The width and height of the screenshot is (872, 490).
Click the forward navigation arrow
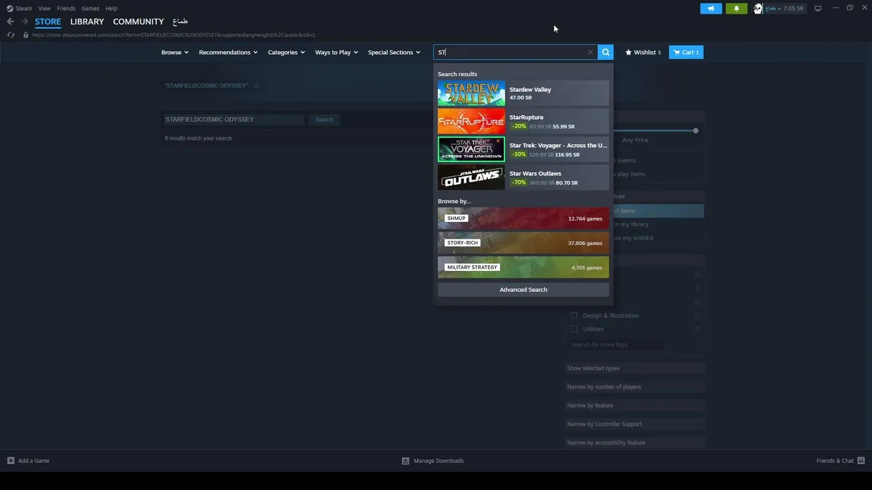pos(25,22)
